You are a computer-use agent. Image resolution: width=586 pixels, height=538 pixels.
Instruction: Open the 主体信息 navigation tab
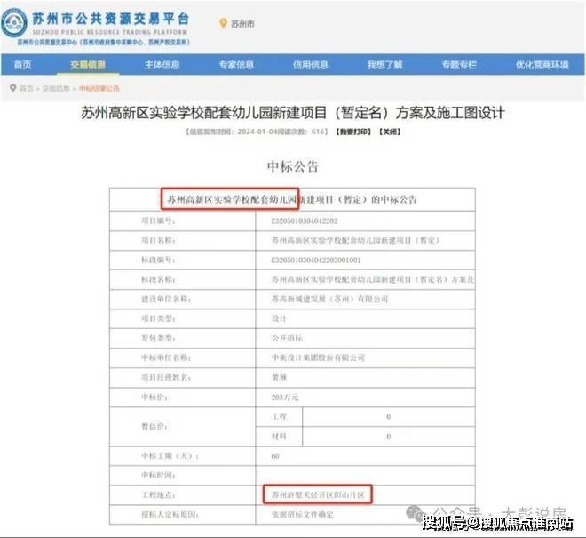162,65
